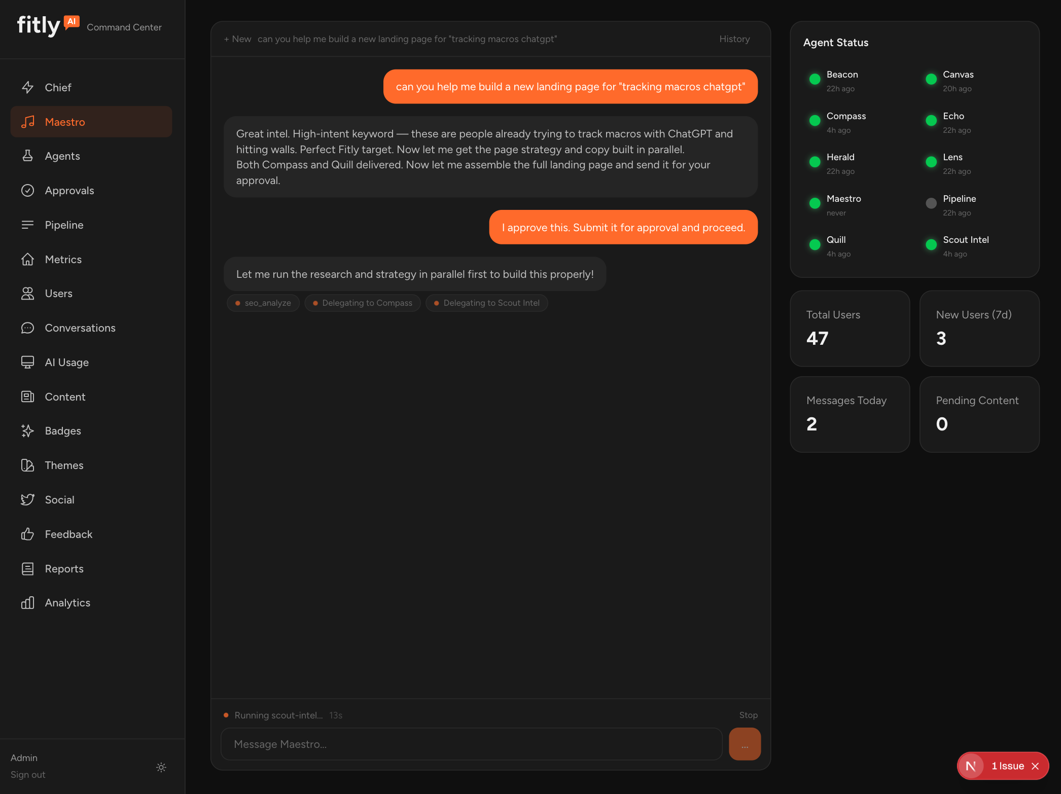Open the Metrics dashboard
The image size is (1061, 794).
click(x=63, y=259)
